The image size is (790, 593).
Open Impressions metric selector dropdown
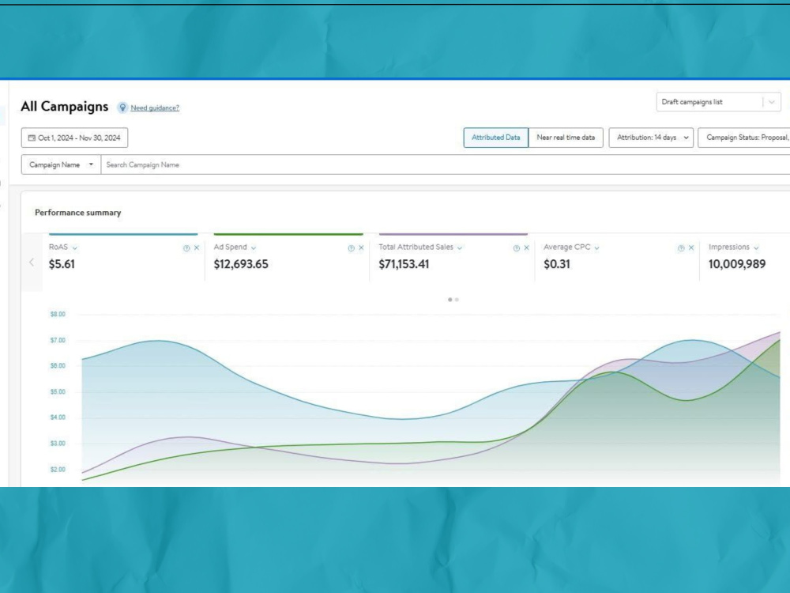click(x=756, y=248)
